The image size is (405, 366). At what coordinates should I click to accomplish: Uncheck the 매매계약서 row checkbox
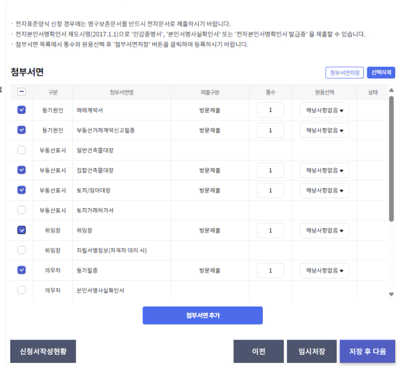22,110
